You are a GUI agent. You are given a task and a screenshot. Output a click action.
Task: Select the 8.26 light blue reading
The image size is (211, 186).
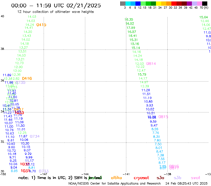[x=155, y=129]
